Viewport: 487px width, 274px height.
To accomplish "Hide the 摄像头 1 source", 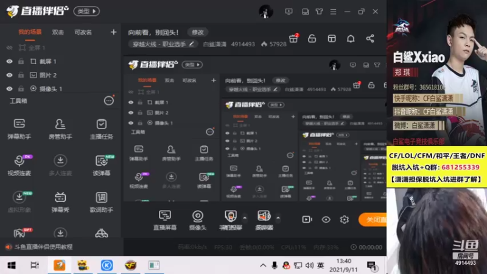I will 9,88.
